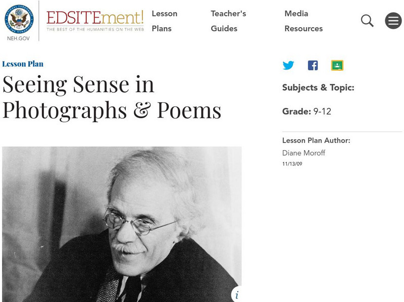
Task: Click the 11/13/09 publication date
Action: tap(292, 163)
